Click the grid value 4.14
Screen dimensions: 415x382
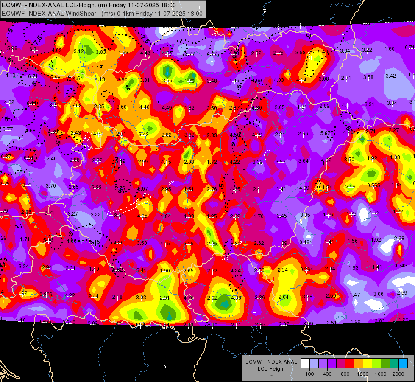[x=301, y=79]
